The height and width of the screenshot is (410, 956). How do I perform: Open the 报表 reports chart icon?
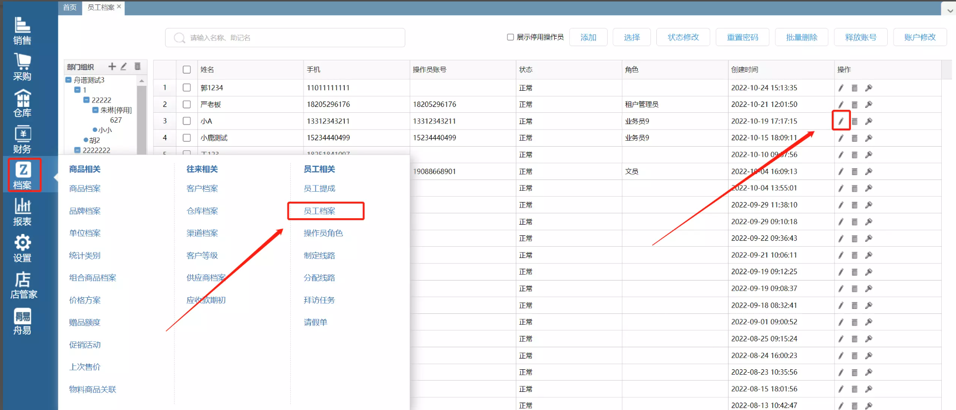(x=22, y=212)
